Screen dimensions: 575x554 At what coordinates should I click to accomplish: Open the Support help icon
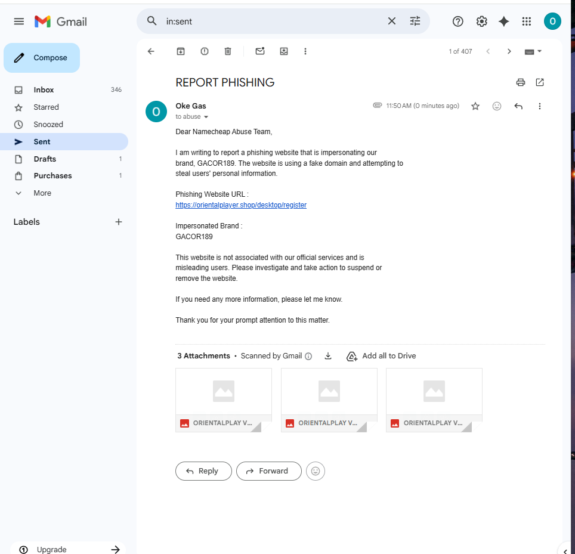pyautogui.click(x=457, y=21)
